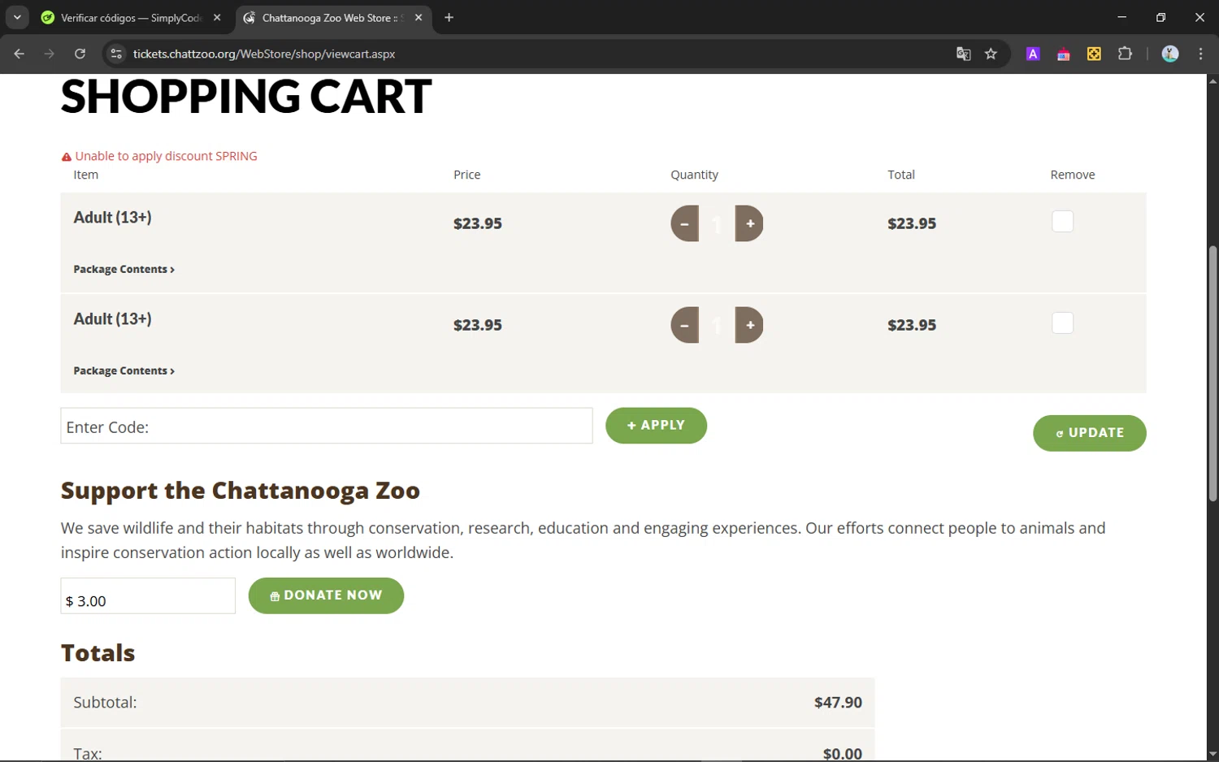The image size is (1219, 762).
Task: Open the store-shaped extension icon
Action: pos(1063,54)
